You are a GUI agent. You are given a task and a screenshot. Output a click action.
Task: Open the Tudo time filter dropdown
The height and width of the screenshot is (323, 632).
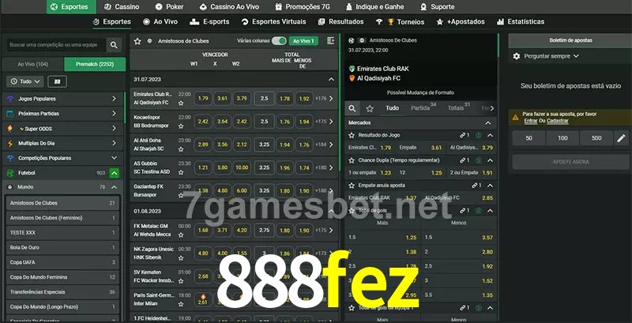(x=25, y=81)
